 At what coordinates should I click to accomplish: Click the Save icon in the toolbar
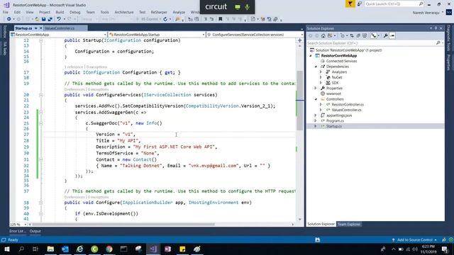click(x=43, y=19)
